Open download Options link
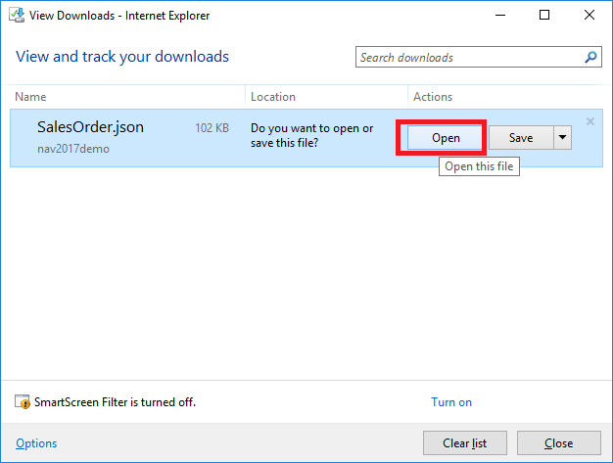Screen dimensions: 613x463 pos(36,443)
